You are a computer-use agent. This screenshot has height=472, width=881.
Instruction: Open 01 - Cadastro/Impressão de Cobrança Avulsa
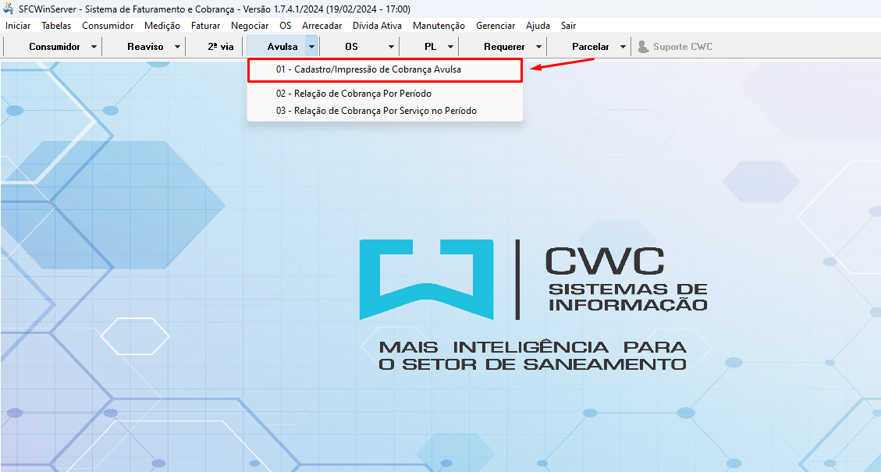point(368,69)
